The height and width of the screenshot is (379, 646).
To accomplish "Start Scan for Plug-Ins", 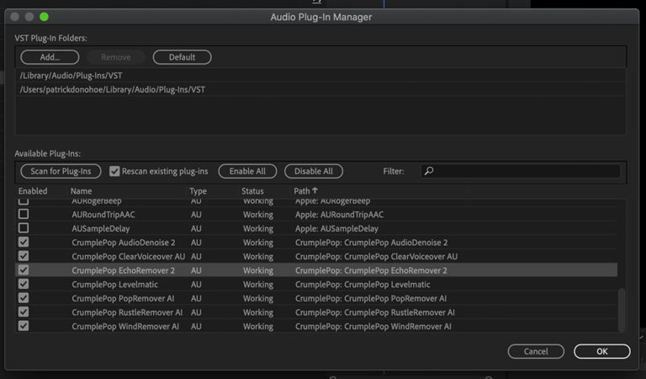I will pyautogui.click(x=61, y=171).
